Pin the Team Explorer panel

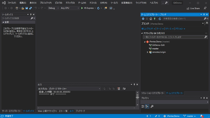pyautogui.click(x=204, y=14)
